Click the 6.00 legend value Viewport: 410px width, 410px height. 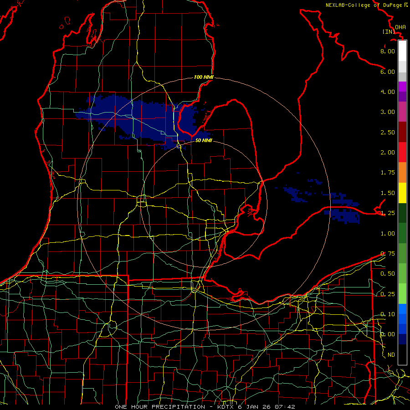coord(388,72)
